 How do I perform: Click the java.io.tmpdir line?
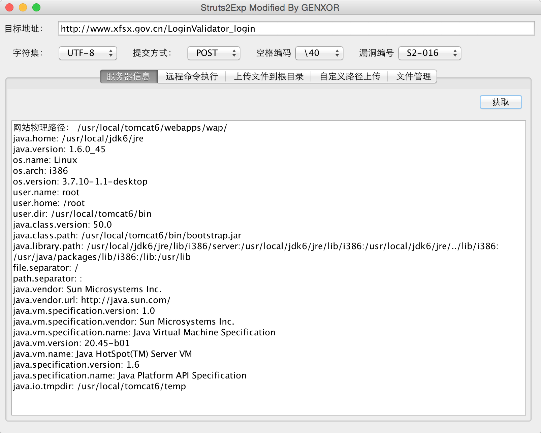(99, 386)
